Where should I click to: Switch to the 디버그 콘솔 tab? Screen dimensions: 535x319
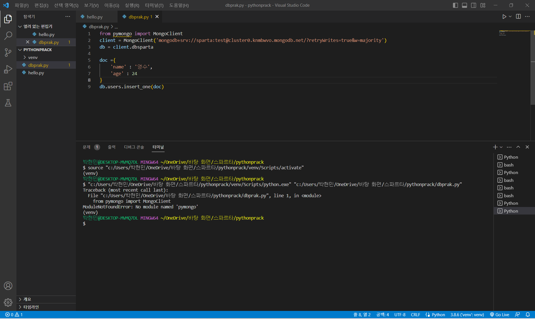click(x=134, y=147)
